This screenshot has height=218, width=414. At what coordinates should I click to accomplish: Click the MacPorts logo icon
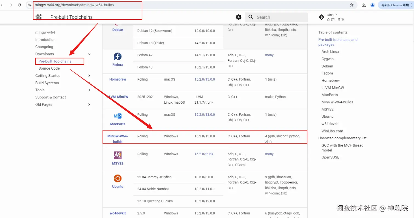(x=118, y=116)
